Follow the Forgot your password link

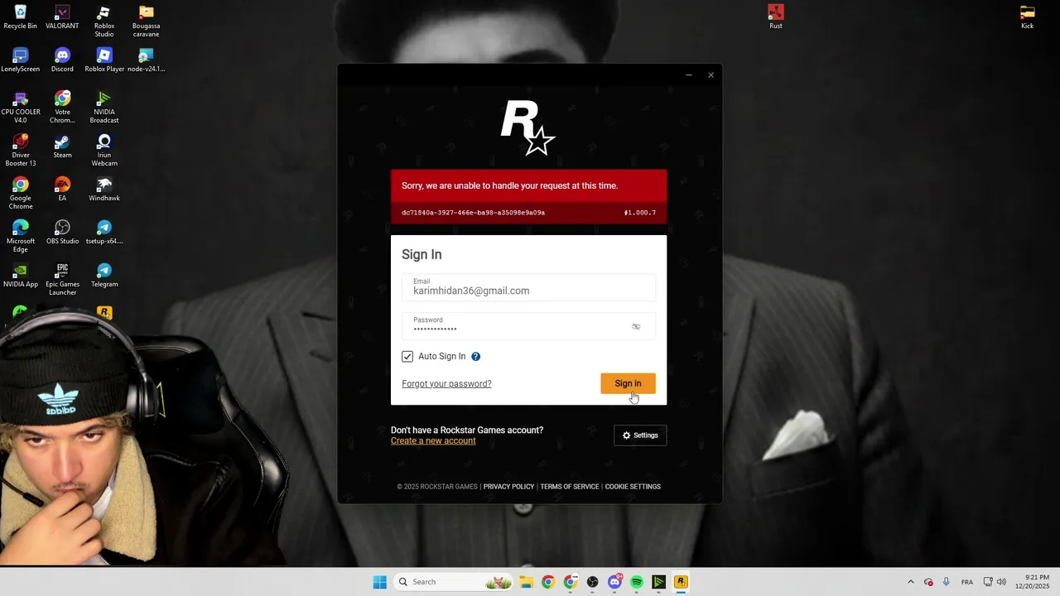446,384
